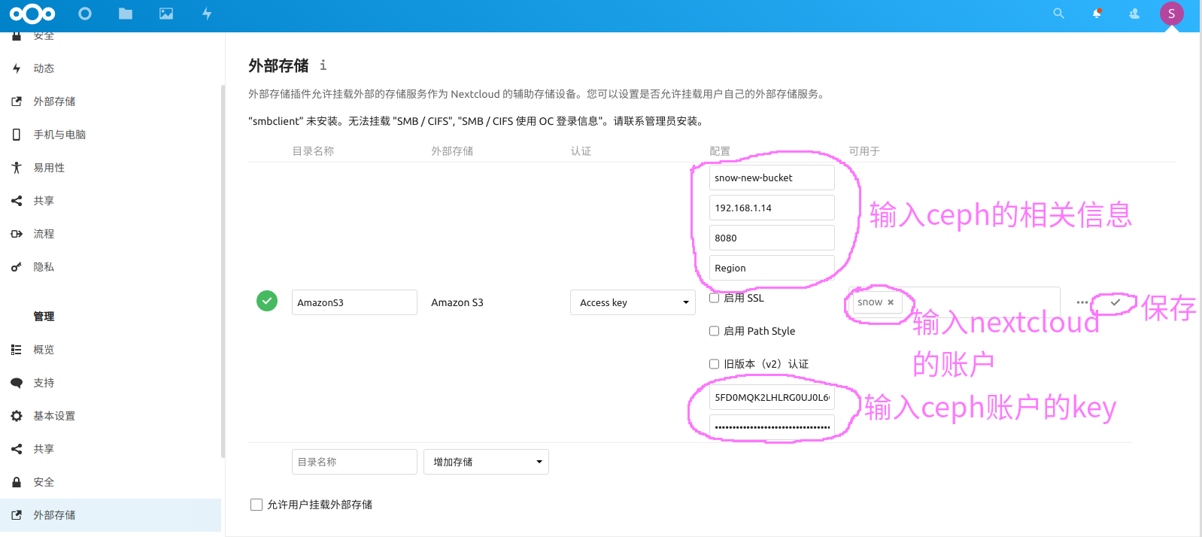1202x537 pixels.
Task: Click the info icon beside 外部存储 heading
Action: coord(323,65)
